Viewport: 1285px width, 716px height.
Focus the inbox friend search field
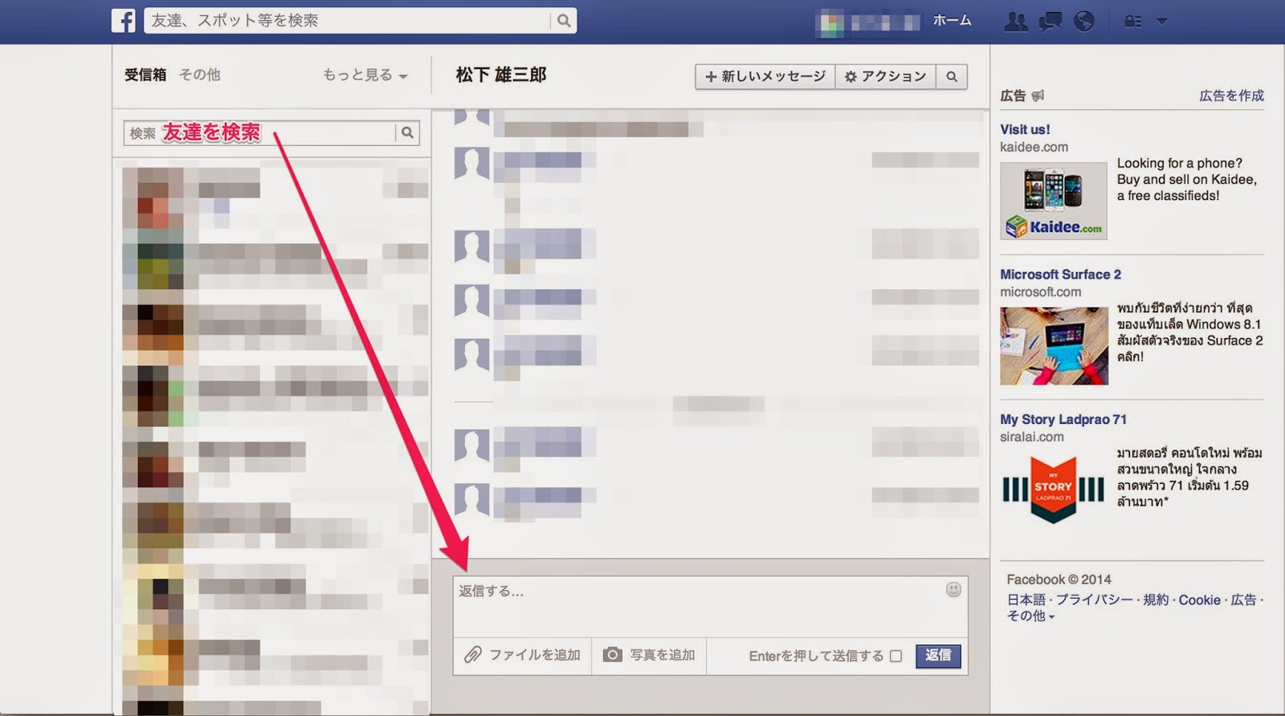[259, 132]
